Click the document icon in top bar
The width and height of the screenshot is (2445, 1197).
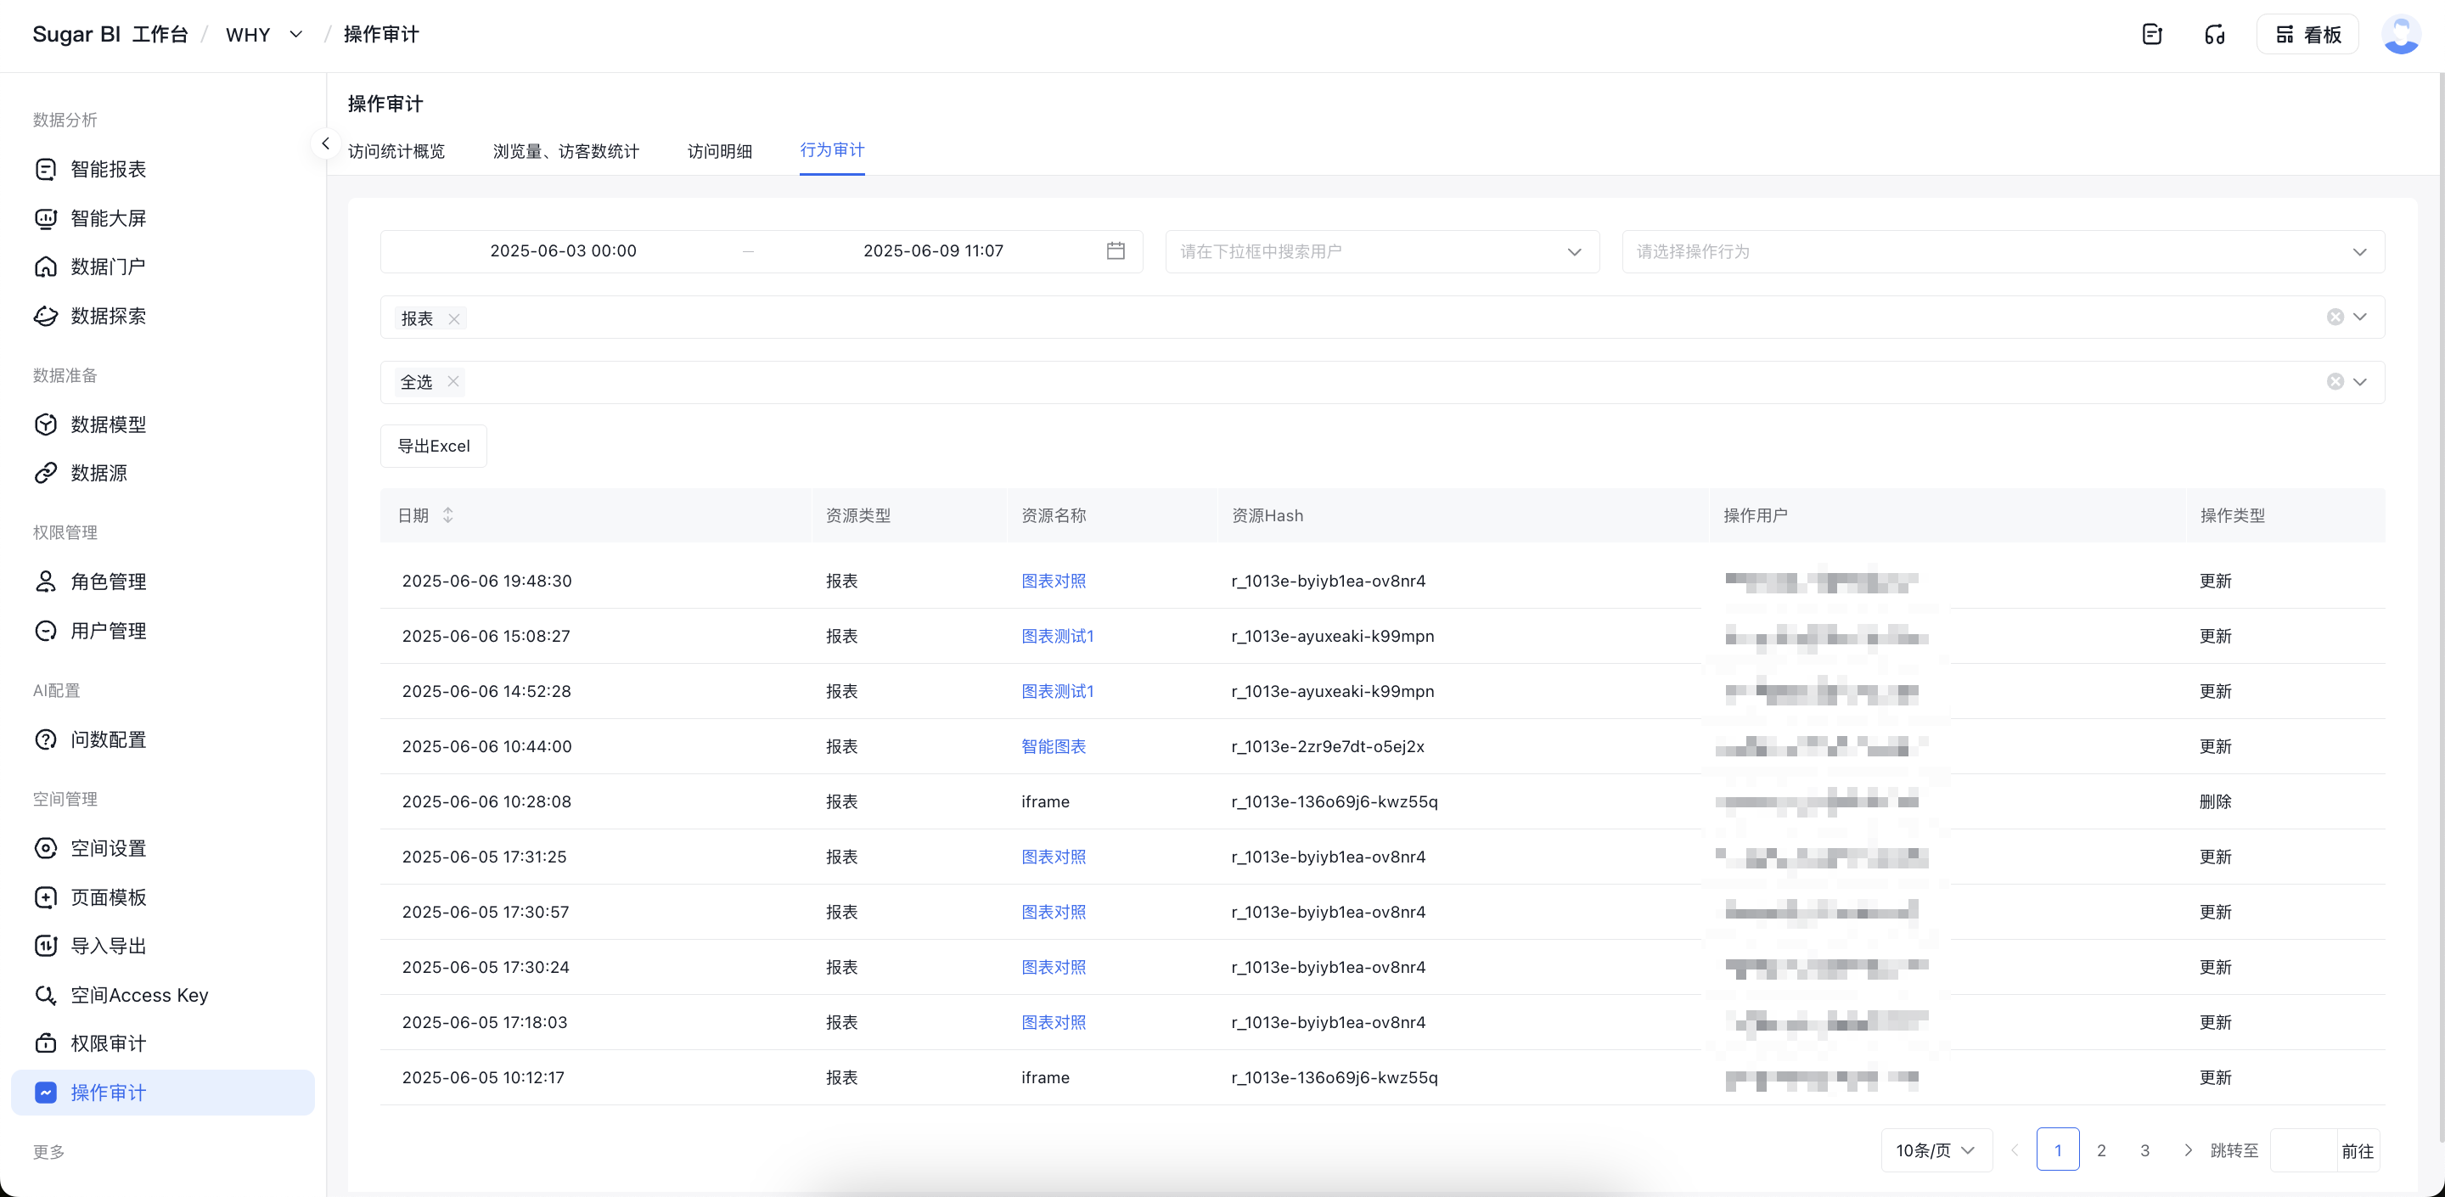click(x=2152, y=34)
